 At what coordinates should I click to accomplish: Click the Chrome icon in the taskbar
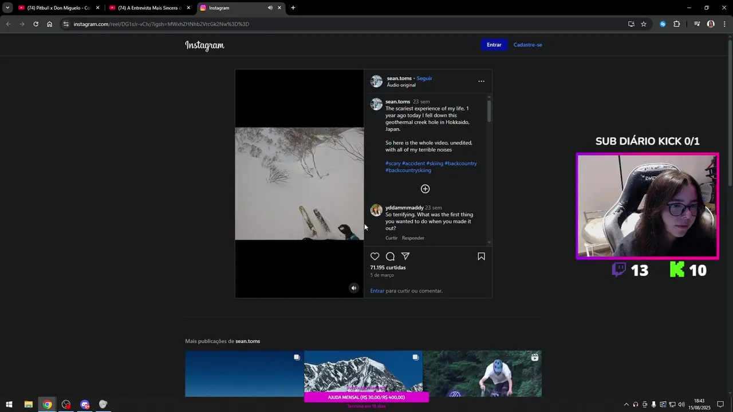tap(48, 405)
